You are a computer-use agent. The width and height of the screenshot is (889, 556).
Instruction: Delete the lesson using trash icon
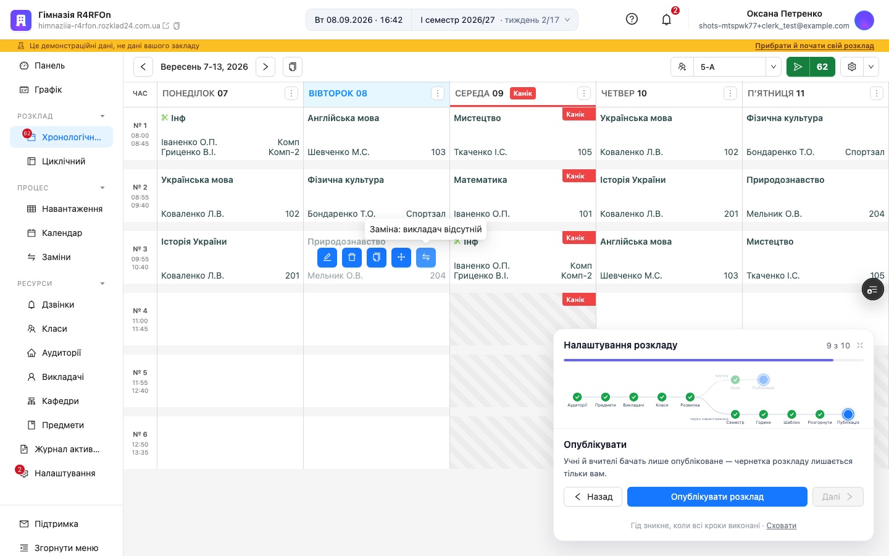[352, 258]
